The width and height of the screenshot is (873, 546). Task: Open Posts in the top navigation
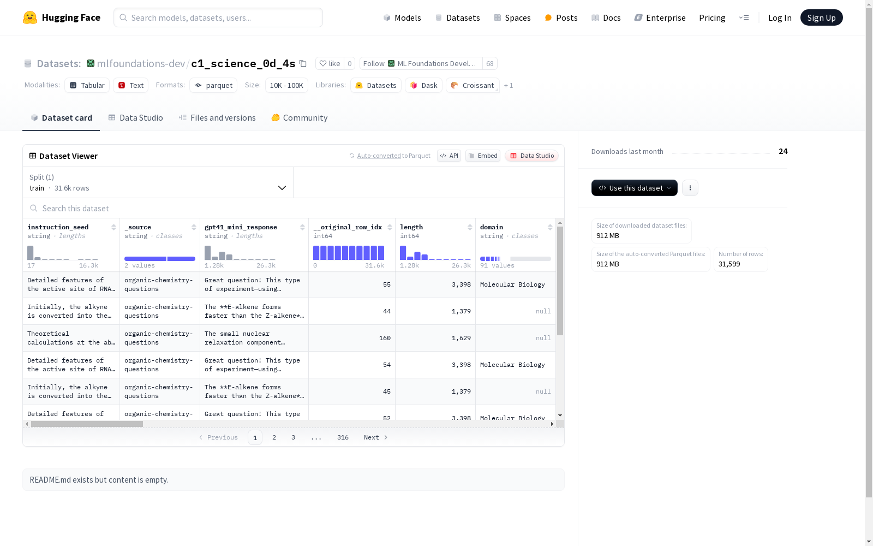561,17
